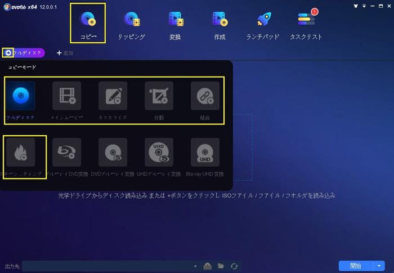
Task: Select the 結合 (merge) mode icon
Action: 205,96
